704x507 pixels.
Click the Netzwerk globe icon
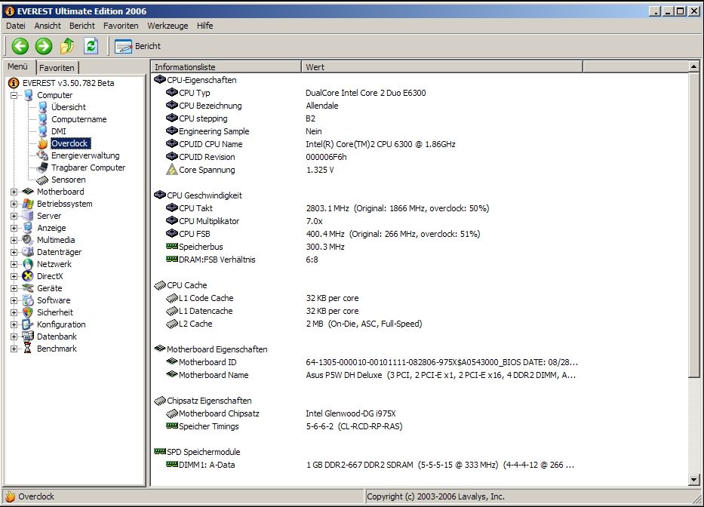28,264
